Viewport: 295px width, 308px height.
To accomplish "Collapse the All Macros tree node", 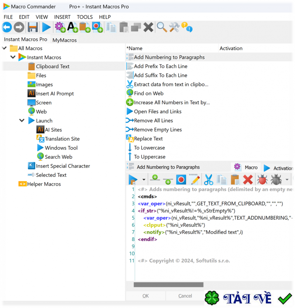I will click(x=4, y=48).
